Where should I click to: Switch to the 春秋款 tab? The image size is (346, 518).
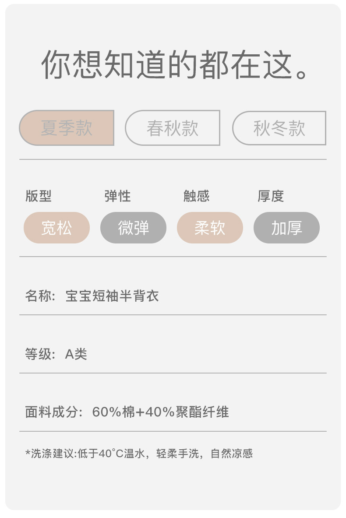click(173, 128)
